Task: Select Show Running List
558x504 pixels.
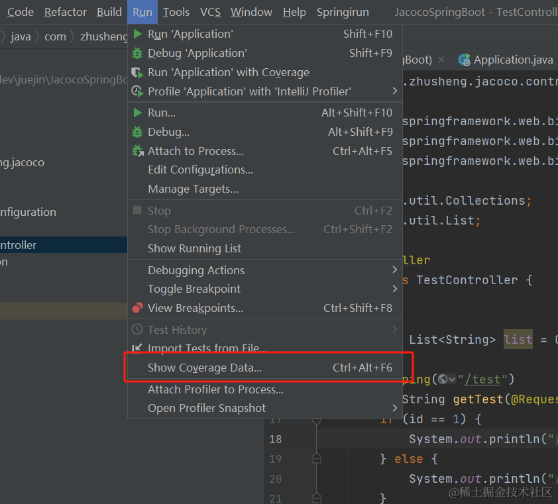Action: [265, 248]
